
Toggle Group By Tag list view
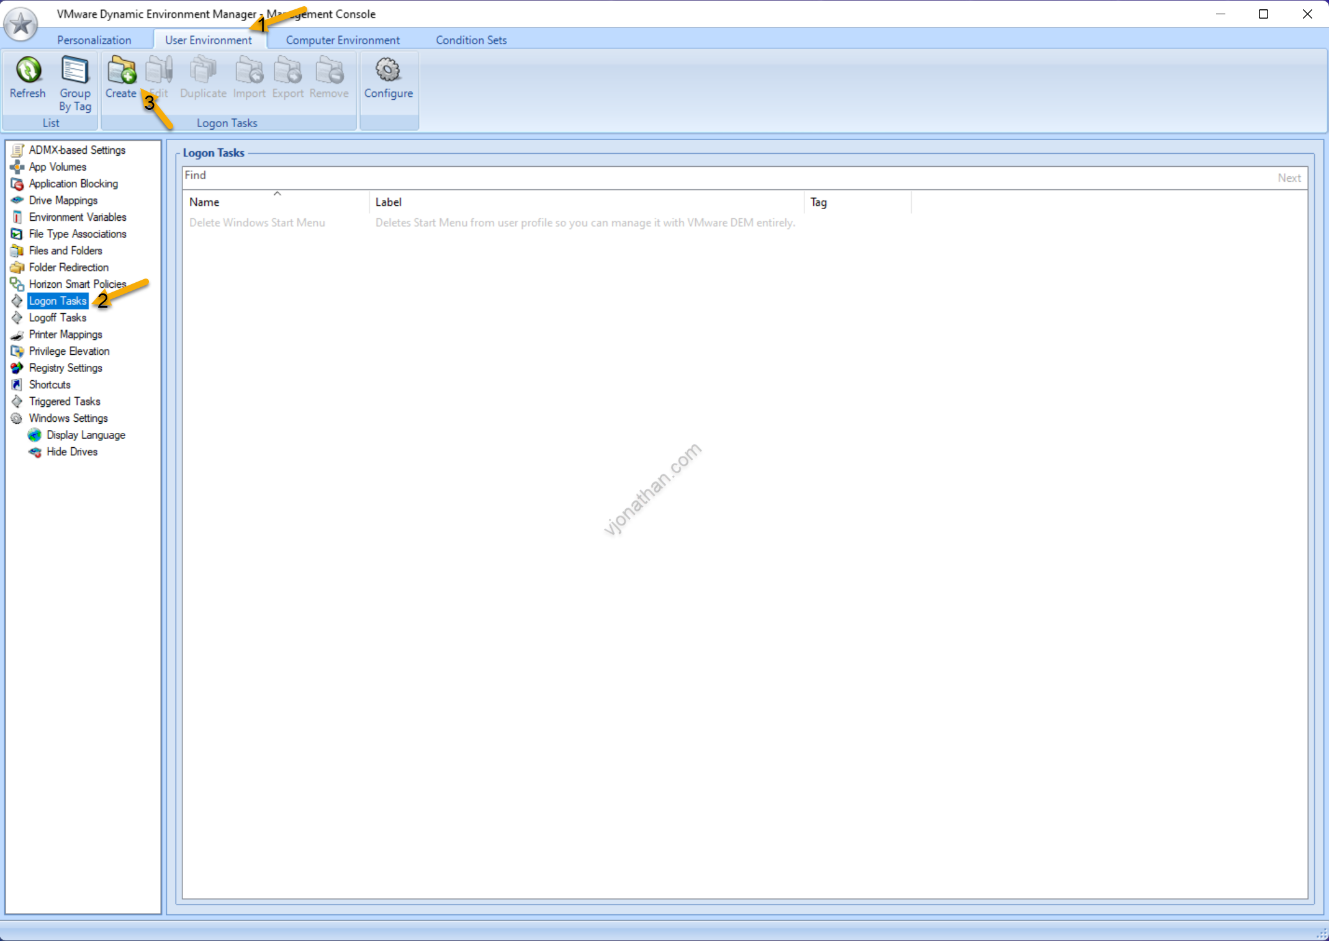pyautogui.click(x=75, y=84)
